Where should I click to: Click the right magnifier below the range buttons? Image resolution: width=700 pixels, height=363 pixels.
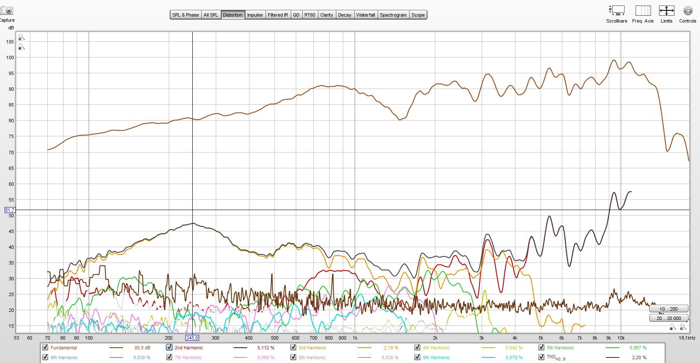tap(683, 327)
